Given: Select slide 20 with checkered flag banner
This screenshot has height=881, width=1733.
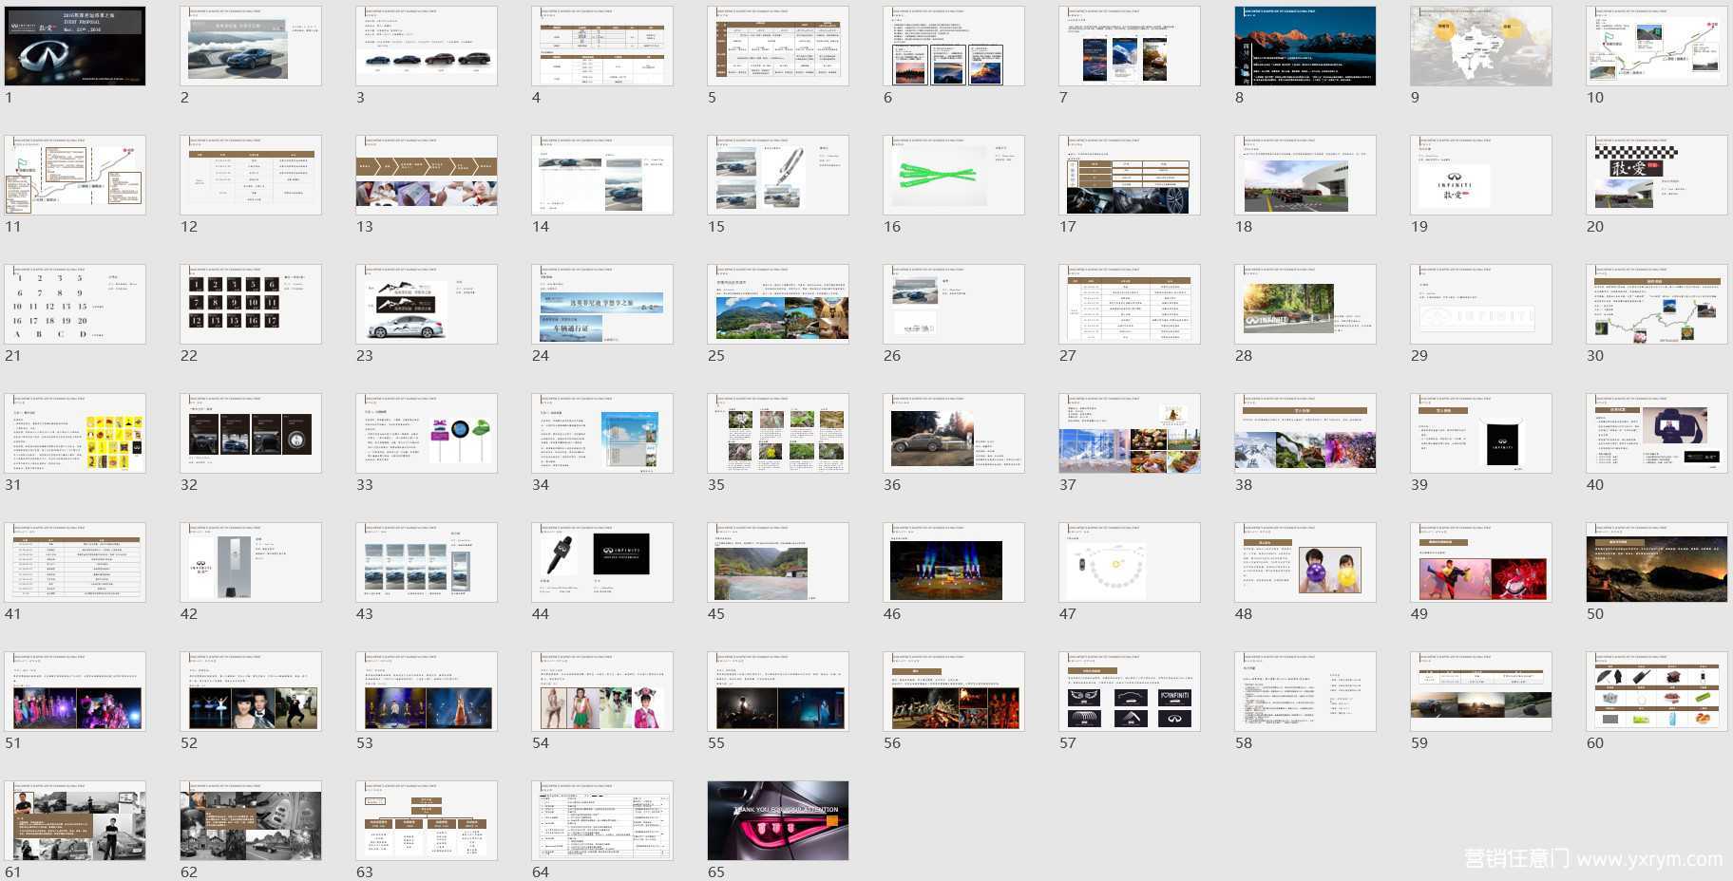Looking at the screenshot, I should pos(1657,176).
